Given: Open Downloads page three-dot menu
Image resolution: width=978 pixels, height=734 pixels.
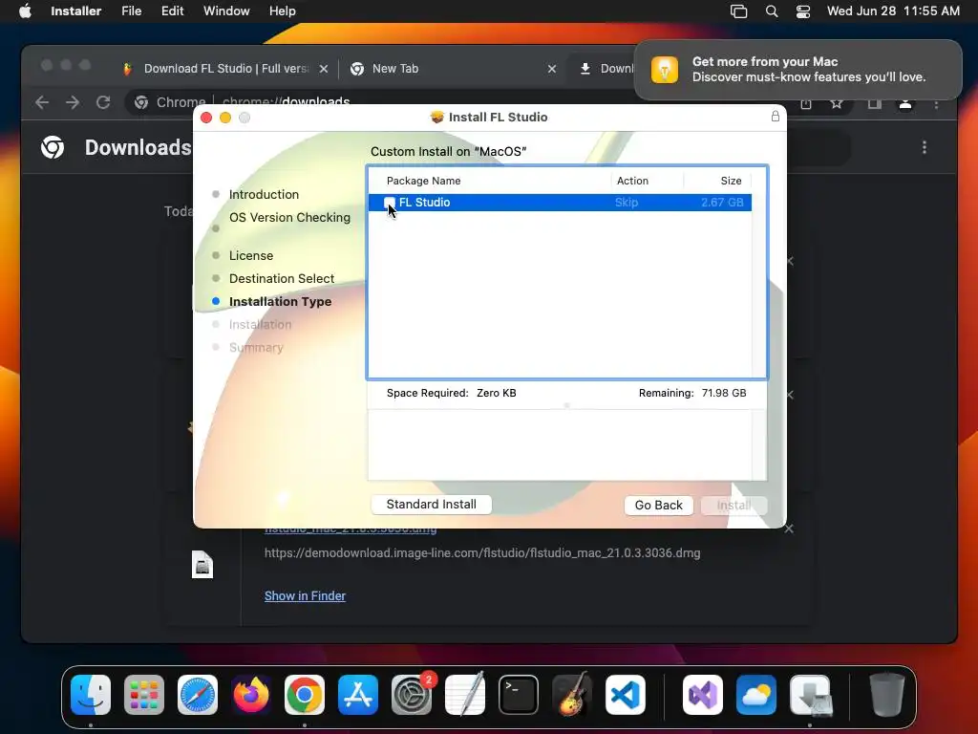Looking at the screenshot, I should (x=925, y=147).
